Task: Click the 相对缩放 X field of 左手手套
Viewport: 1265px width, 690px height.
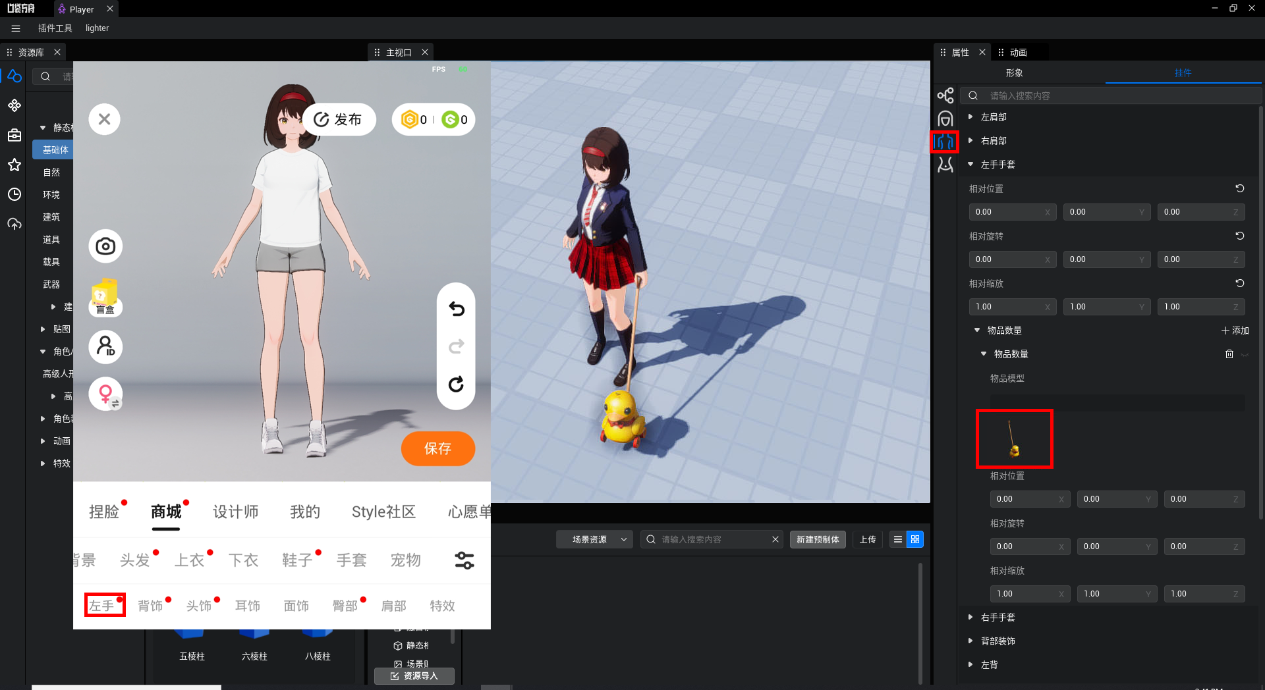Action: click(x=1012, y=307)
